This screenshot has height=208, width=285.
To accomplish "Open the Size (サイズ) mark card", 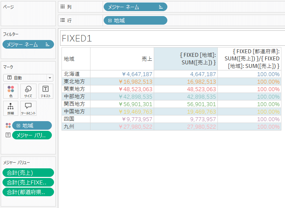I will [28, 91].
